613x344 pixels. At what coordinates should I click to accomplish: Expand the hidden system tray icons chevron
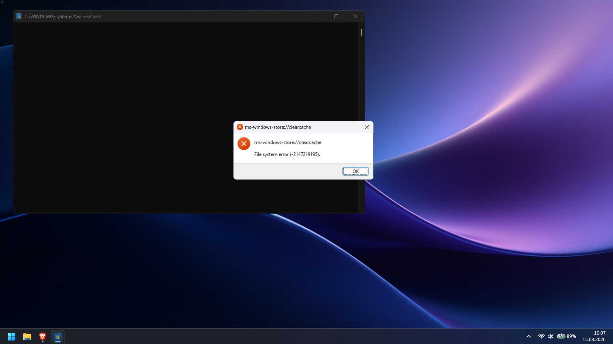(529, 336)
